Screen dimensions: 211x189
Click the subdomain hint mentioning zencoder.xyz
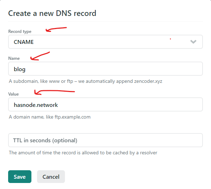(85, 81)
